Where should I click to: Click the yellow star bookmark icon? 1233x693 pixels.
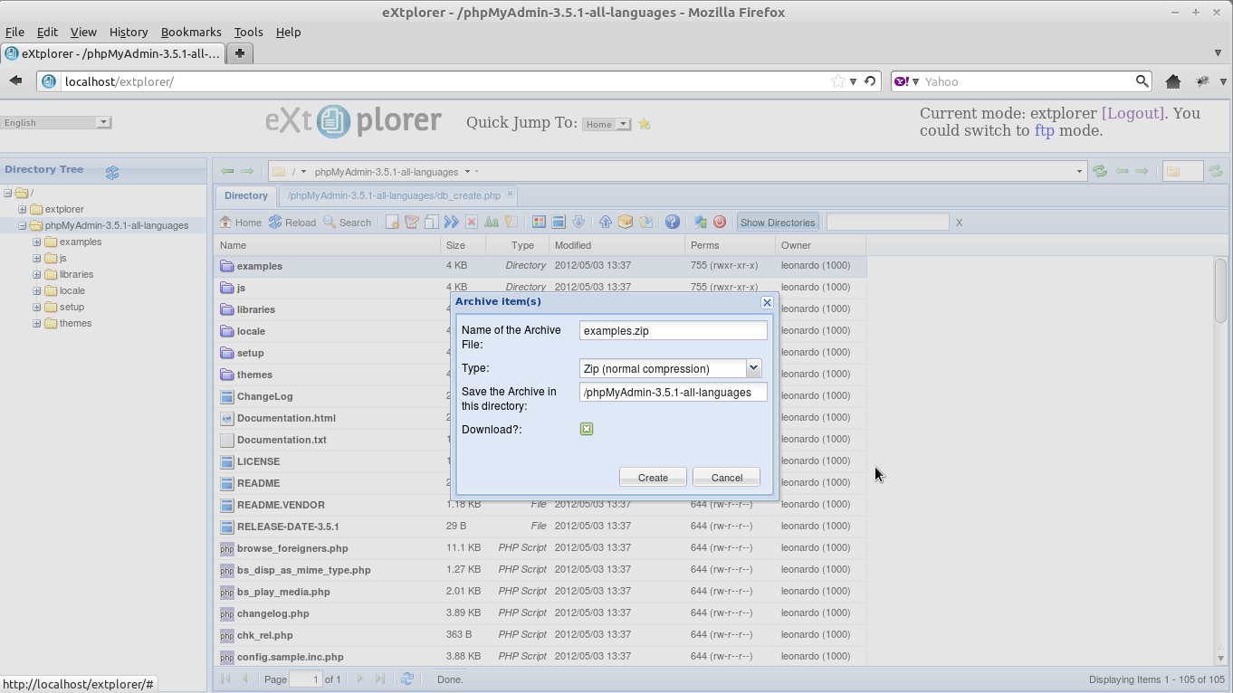click(x=645, y=124)
